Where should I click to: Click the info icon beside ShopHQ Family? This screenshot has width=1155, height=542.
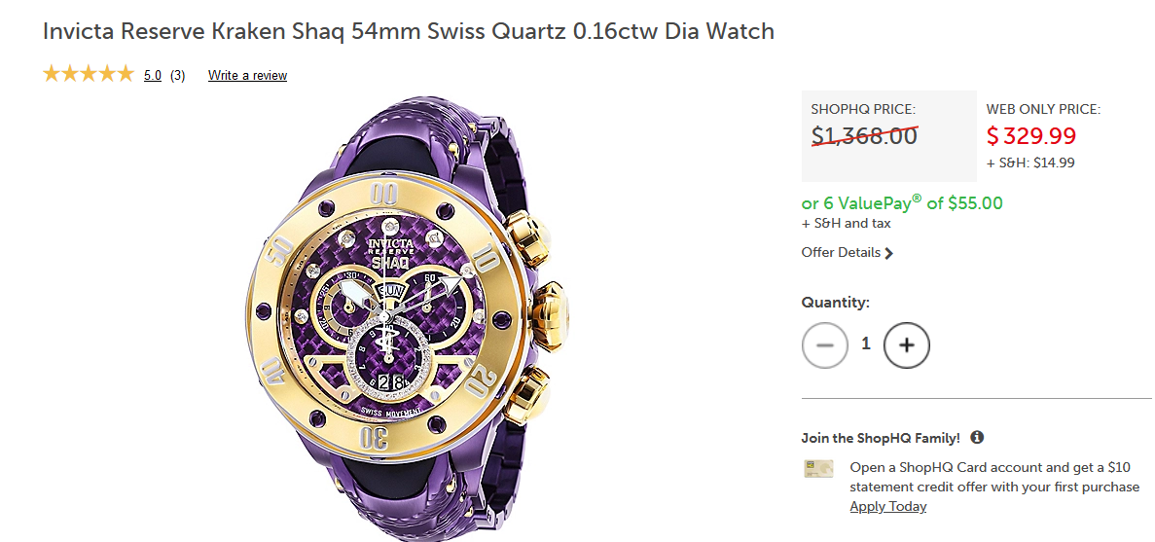click(x=977, y=438)
